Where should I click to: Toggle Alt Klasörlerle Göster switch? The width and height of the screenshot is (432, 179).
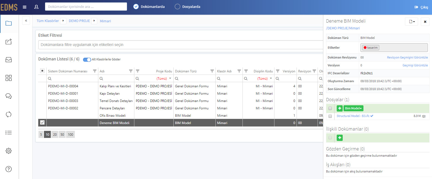click(87, 60)
